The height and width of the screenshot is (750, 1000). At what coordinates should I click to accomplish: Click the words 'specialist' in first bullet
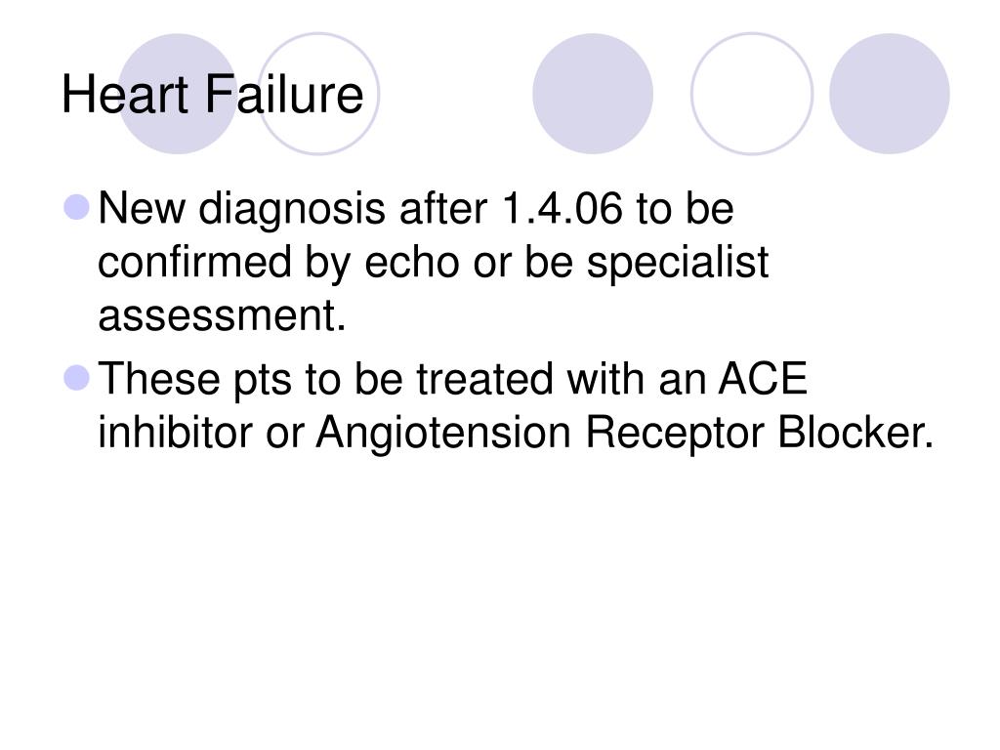(x=678, y=263)
